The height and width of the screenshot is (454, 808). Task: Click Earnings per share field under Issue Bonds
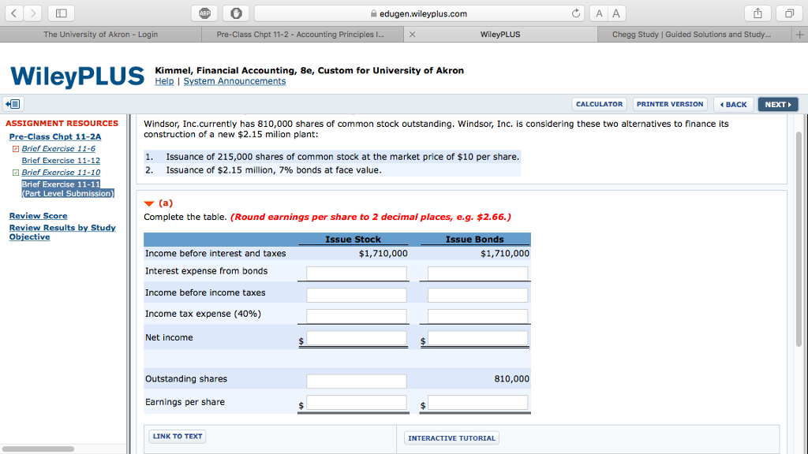(x=477, y=402)
